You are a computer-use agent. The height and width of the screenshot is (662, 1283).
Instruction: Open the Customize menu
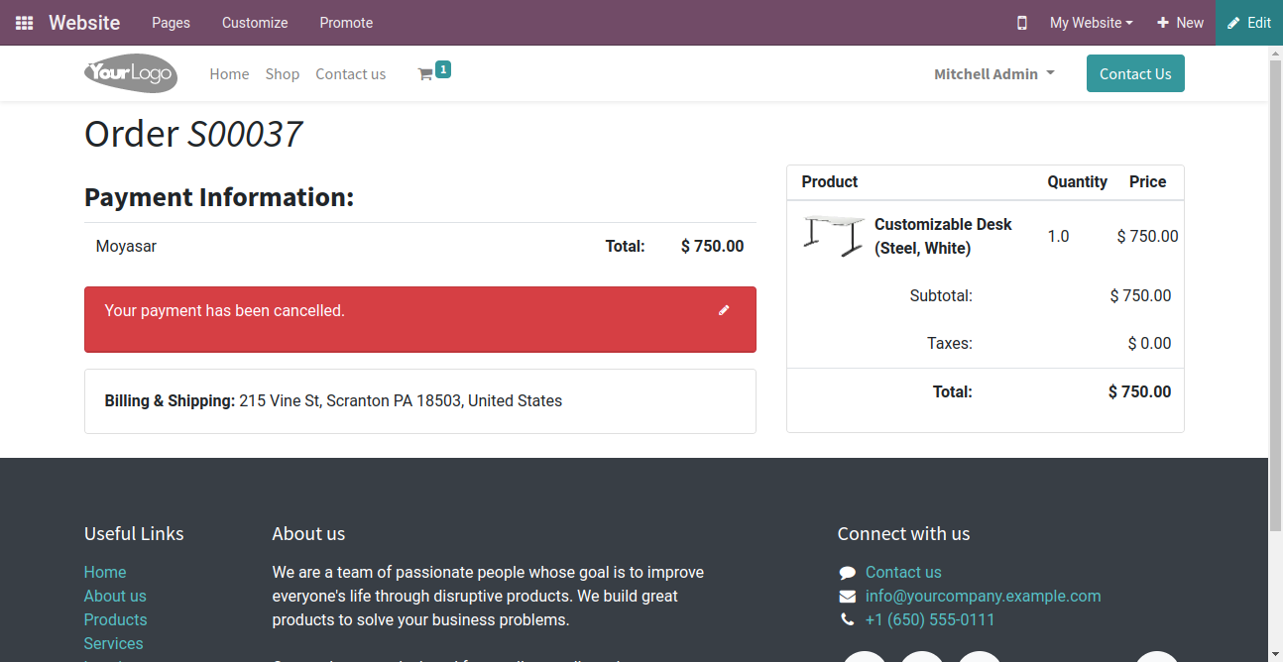tap(255, 23)
